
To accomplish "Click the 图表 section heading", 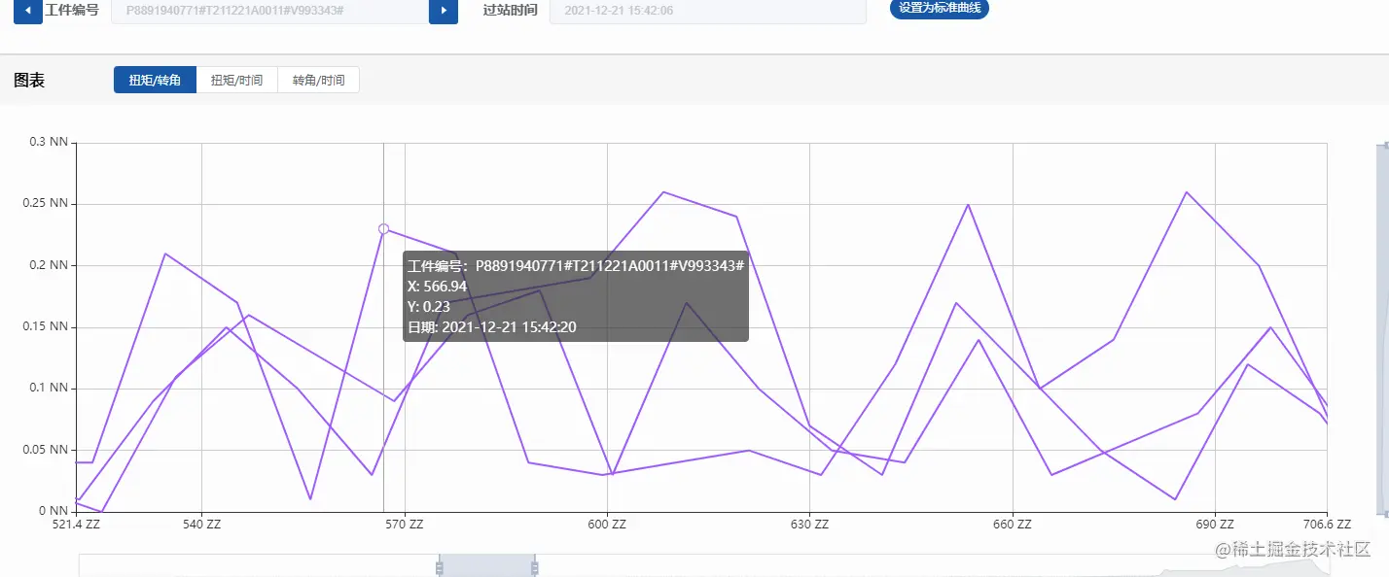I will pos(29,81).
